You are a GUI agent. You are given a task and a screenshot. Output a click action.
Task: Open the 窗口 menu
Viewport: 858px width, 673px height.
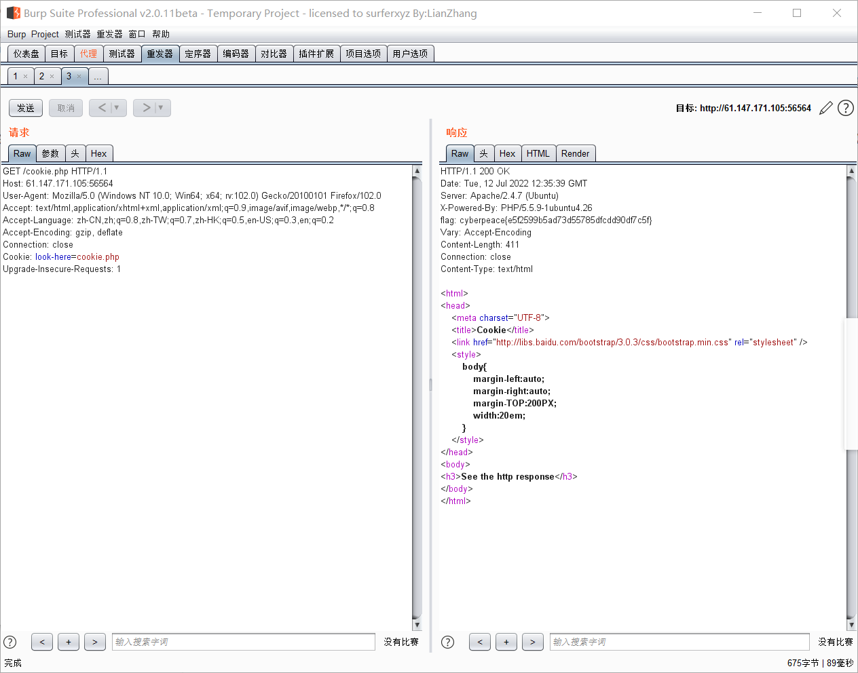(137, 34)
